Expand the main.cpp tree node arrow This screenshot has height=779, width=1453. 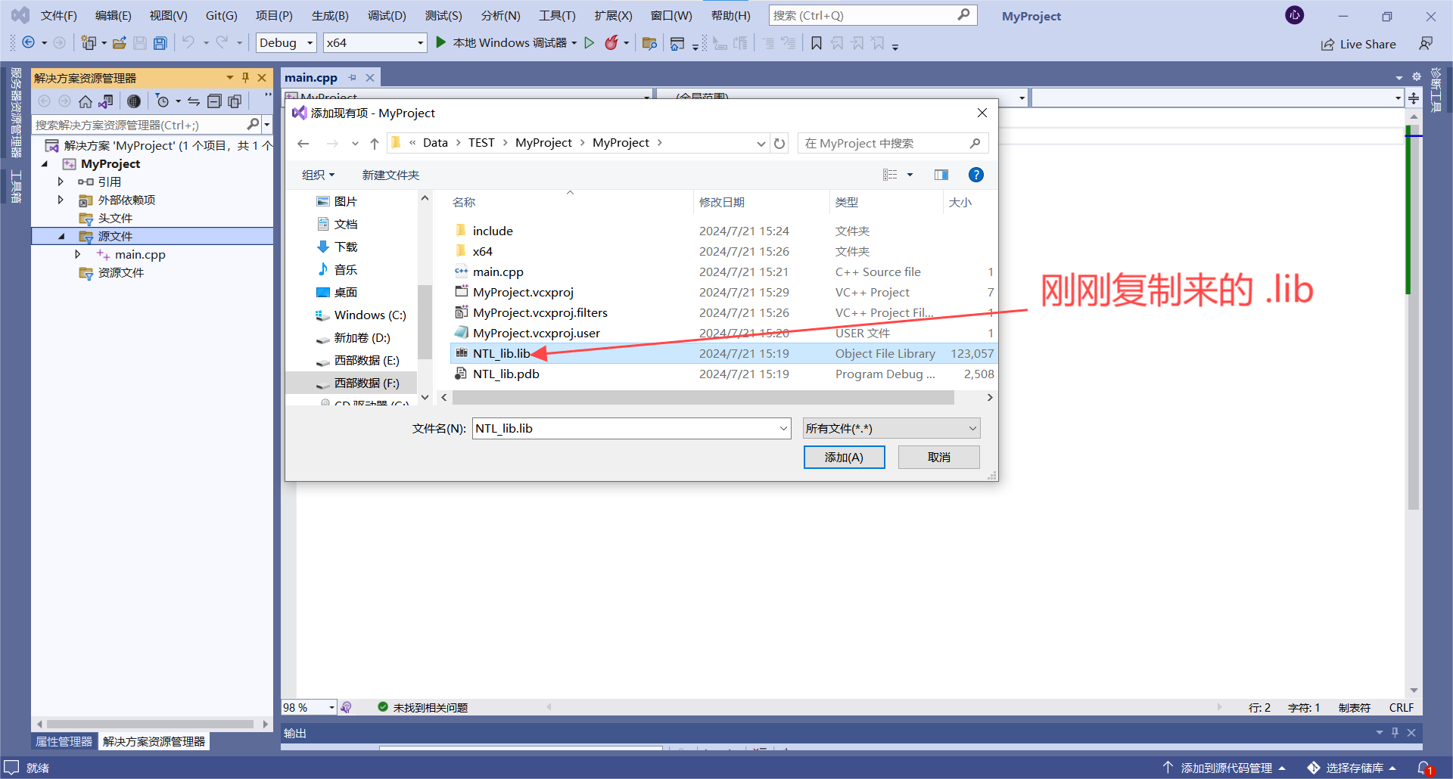[x=77, y=255]
